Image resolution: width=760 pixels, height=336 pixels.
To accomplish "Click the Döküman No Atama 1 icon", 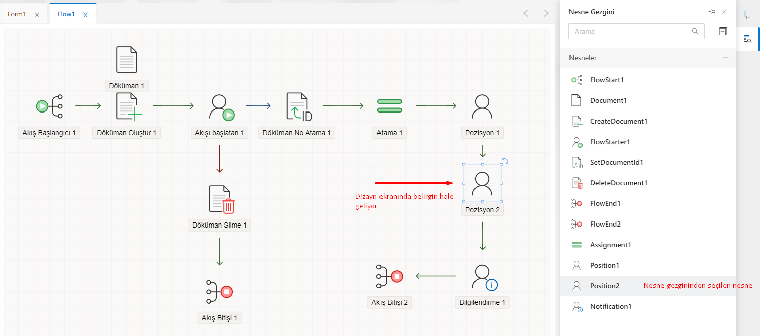I will [x=298, y=106].
